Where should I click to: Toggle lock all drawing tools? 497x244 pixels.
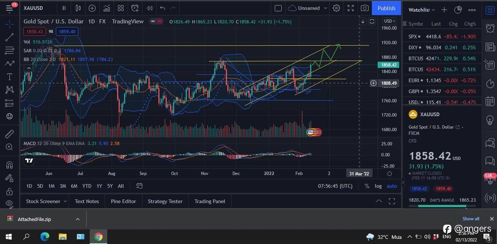click(9, 191)
